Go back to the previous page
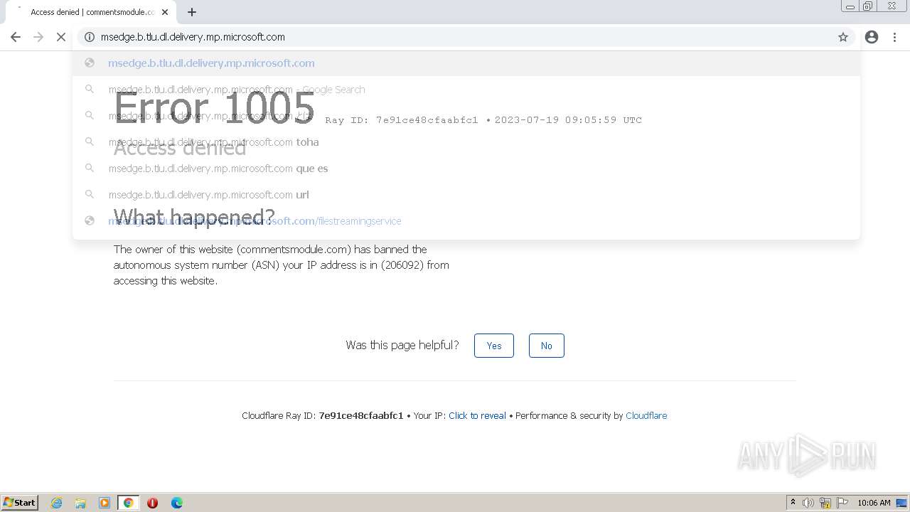 (x=16, y=37)
